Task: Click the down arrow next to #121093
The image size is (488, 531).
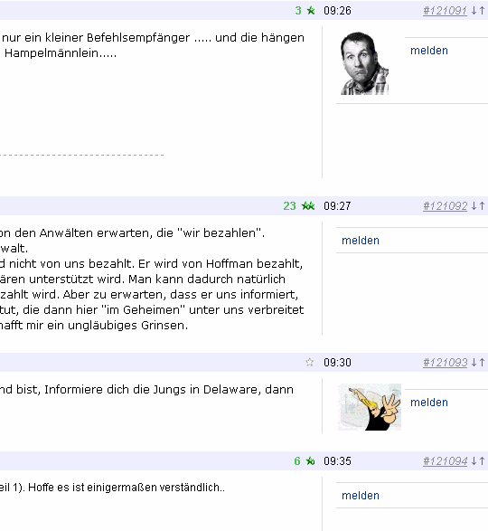Action: pos(474,363)
